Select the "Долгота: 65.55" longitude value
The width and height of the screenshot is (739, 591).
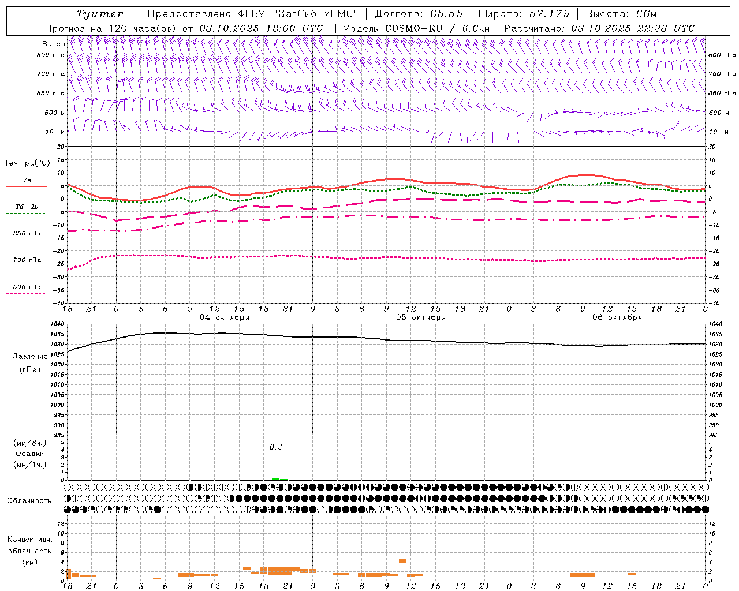[x=419, y=14]
